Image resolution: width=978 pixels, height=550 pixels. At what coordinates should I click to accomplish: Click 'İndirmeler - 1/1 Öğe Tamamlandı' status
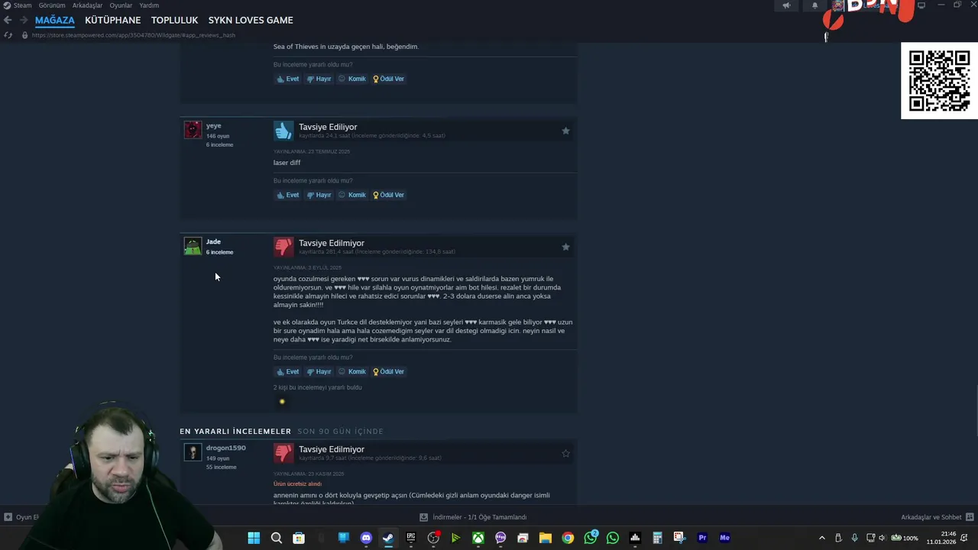point(480,517)
